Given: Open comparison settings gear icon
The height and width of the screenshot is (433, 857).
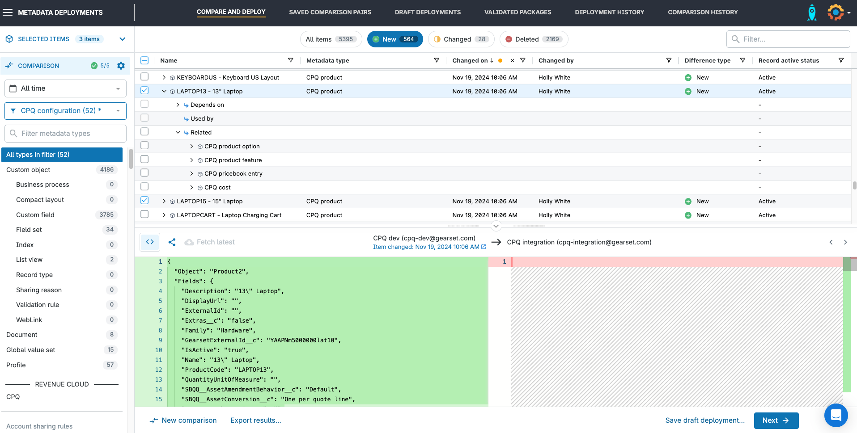Looking at the screenshot, I should tap(121, 66).
